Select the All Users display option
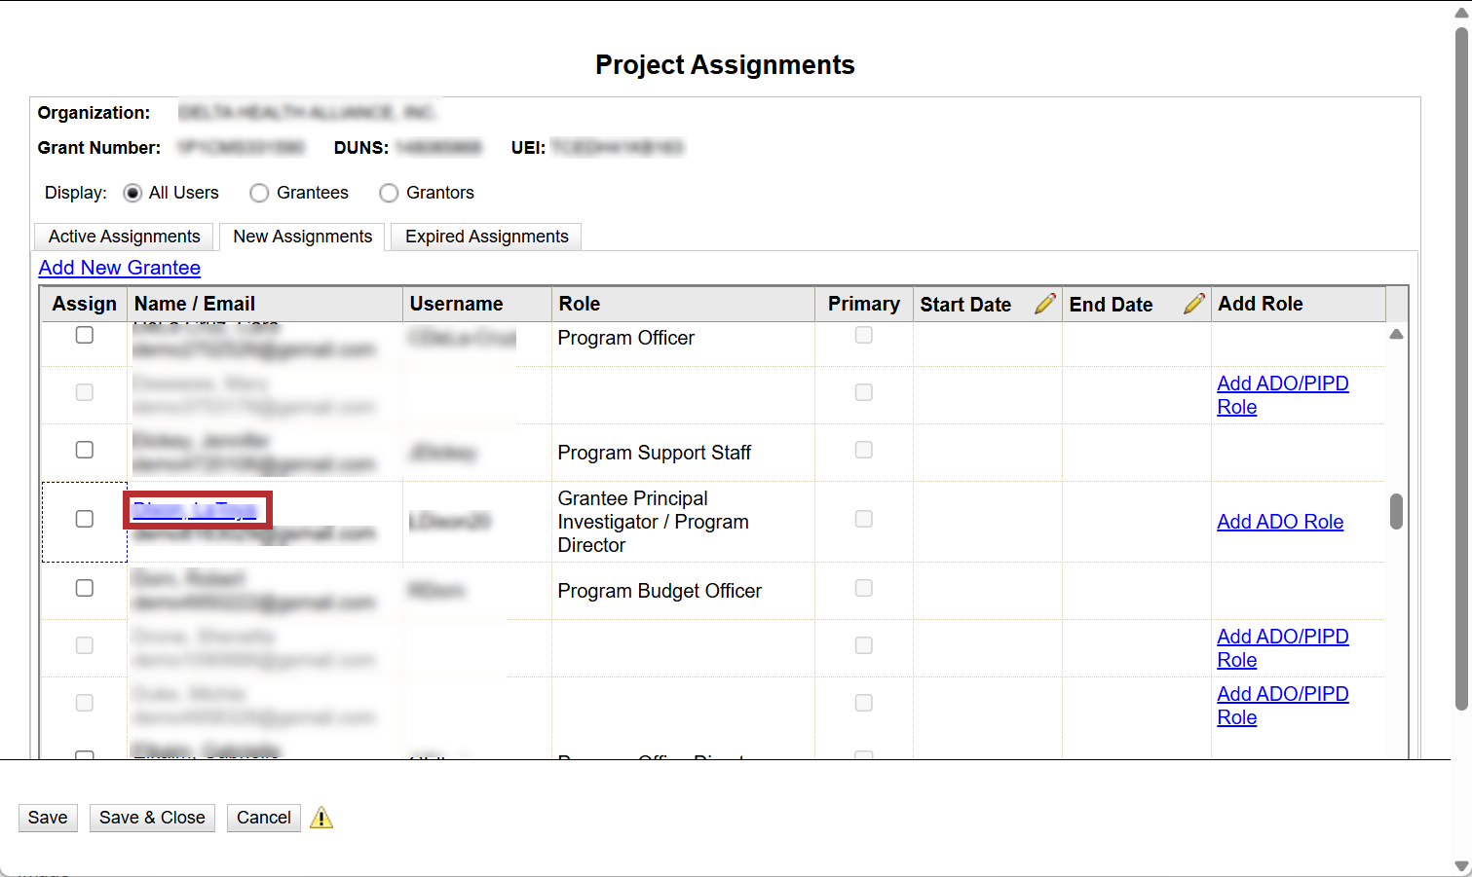Screen dimensions: 1472x877 click(133, 193)
